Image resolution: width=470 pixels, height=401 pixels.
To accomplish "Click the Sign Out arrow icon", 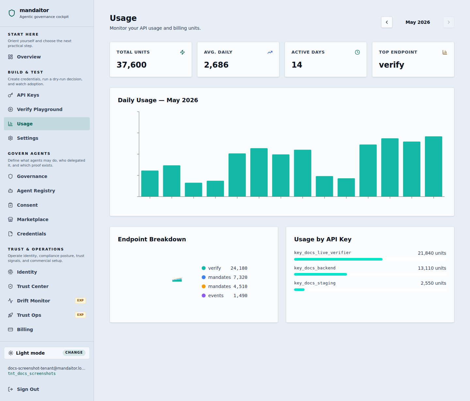I will coord(10,389).
